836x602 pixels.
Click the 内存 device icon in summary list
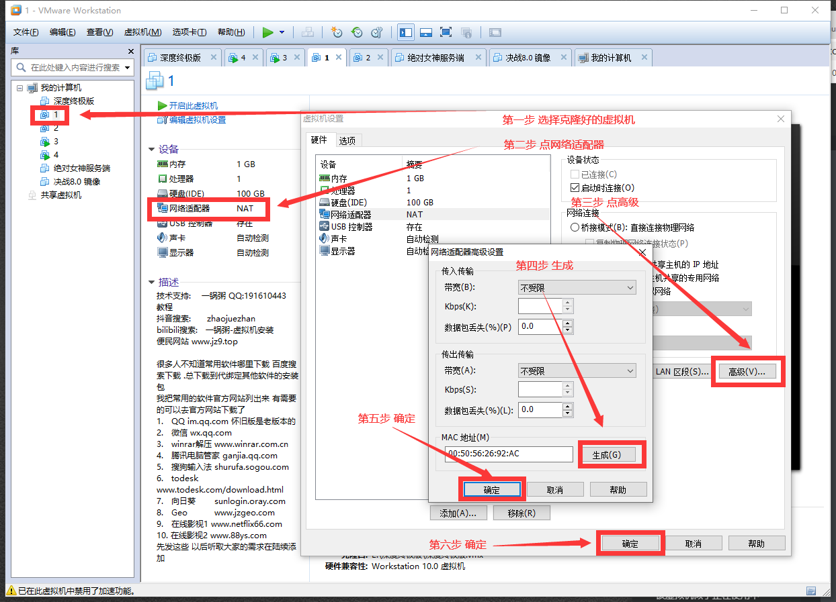[x=162, y=164]
